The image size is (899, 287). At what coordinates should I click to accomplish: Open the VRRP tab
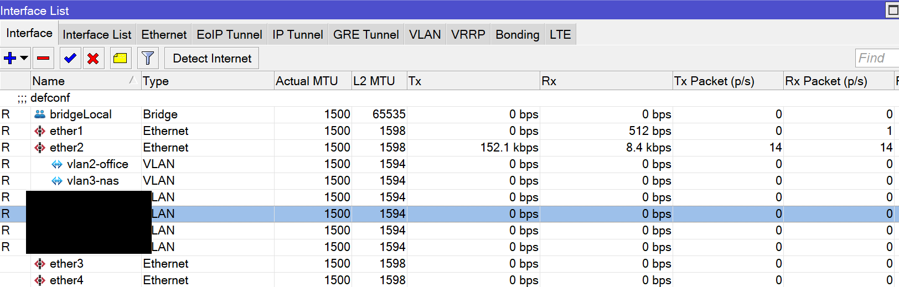(x=468, y=34)
